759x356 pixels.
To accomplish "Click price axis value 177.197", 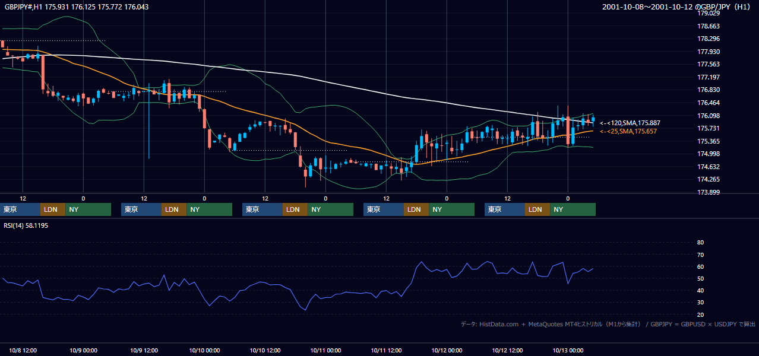I will pos(708,77).
